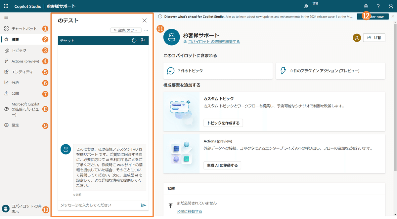
Task: Collapse the sidebar with hamburger icon
Action: [6, 18]
